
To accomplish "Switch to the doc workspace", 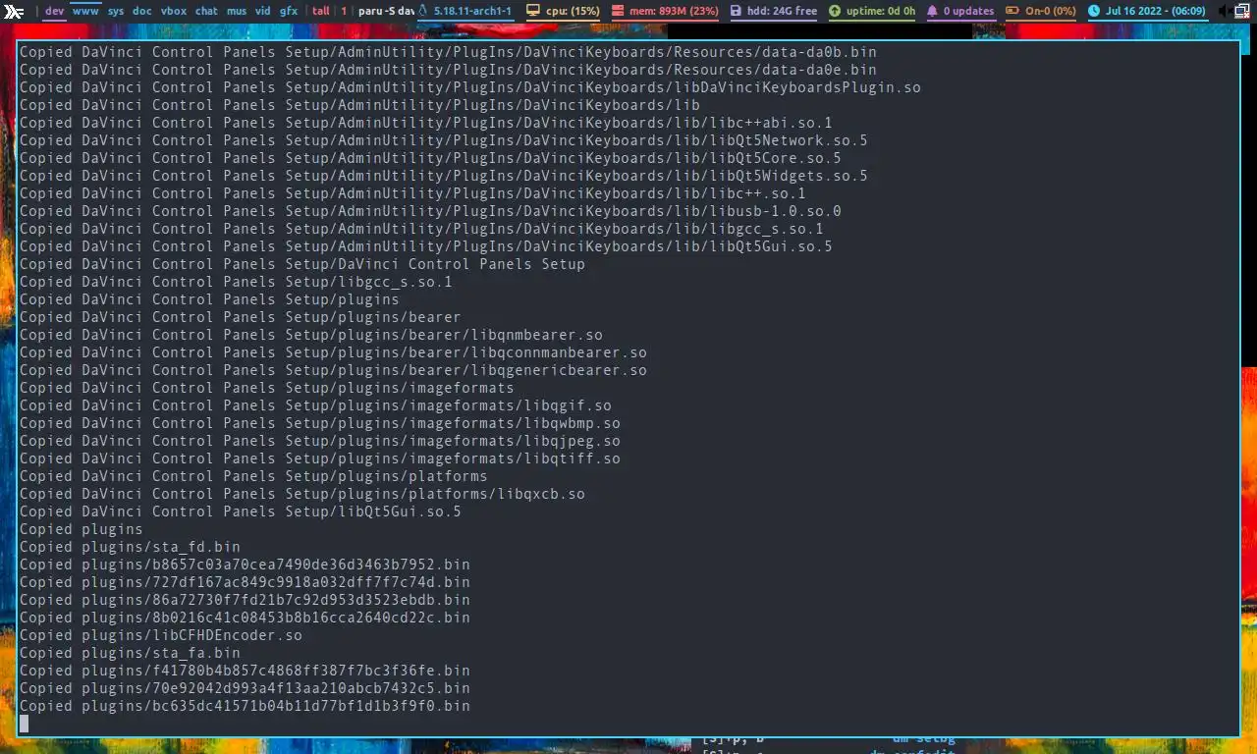I will tap(142, 12).
